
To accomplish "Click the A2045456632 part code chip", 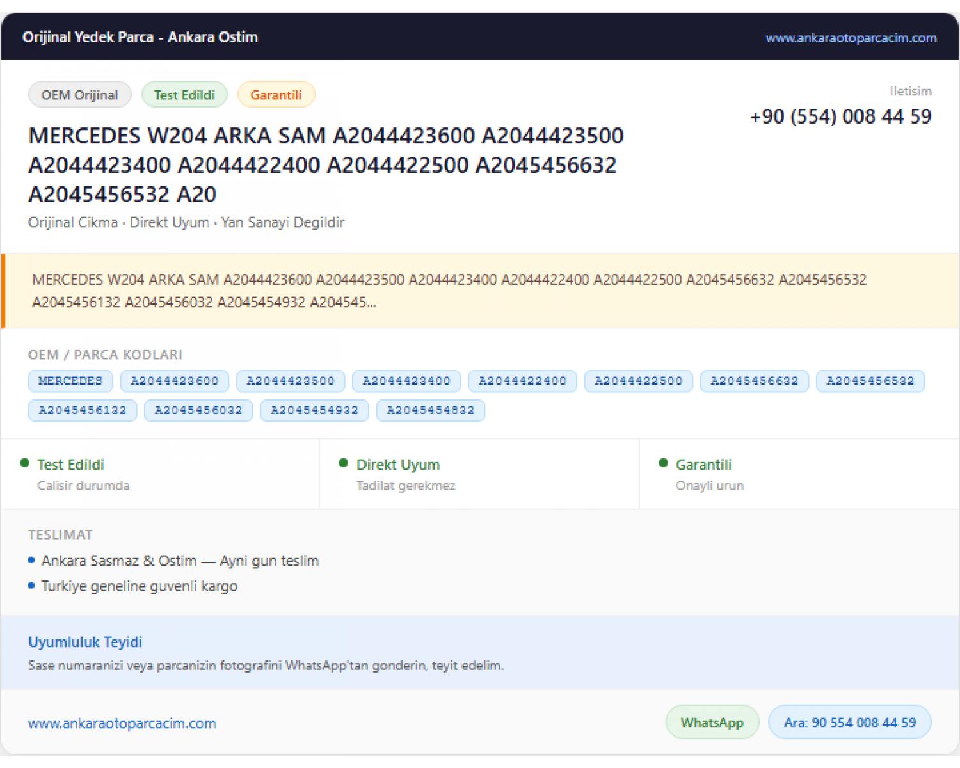I will [x=755, y=381].
